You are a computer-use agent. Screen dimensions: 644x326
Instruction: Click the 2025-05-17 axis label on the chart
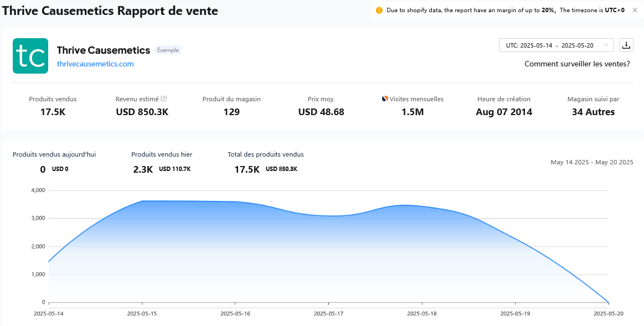pos(329,313)
